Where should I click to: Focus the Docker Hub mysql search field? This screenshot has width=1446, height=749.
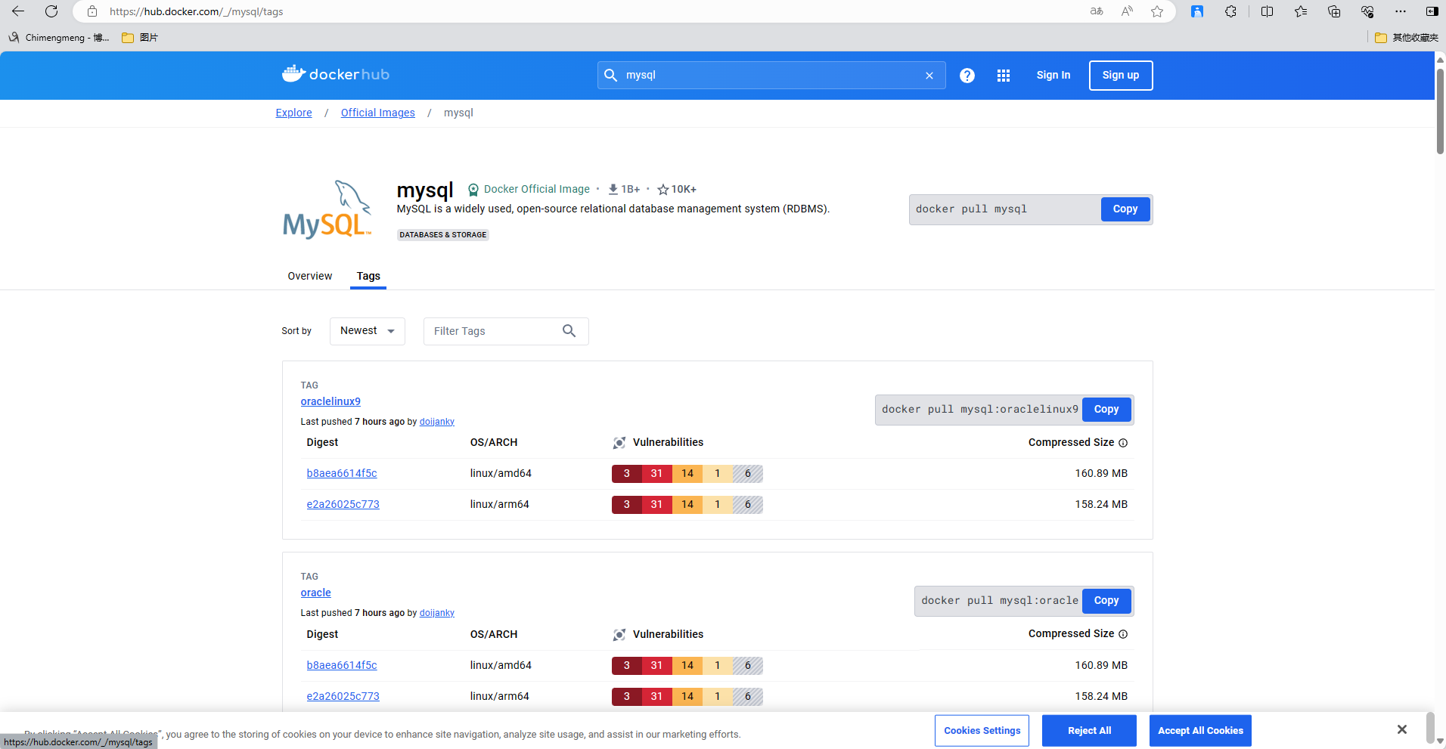pyautogui.click(x=771, y=76)
